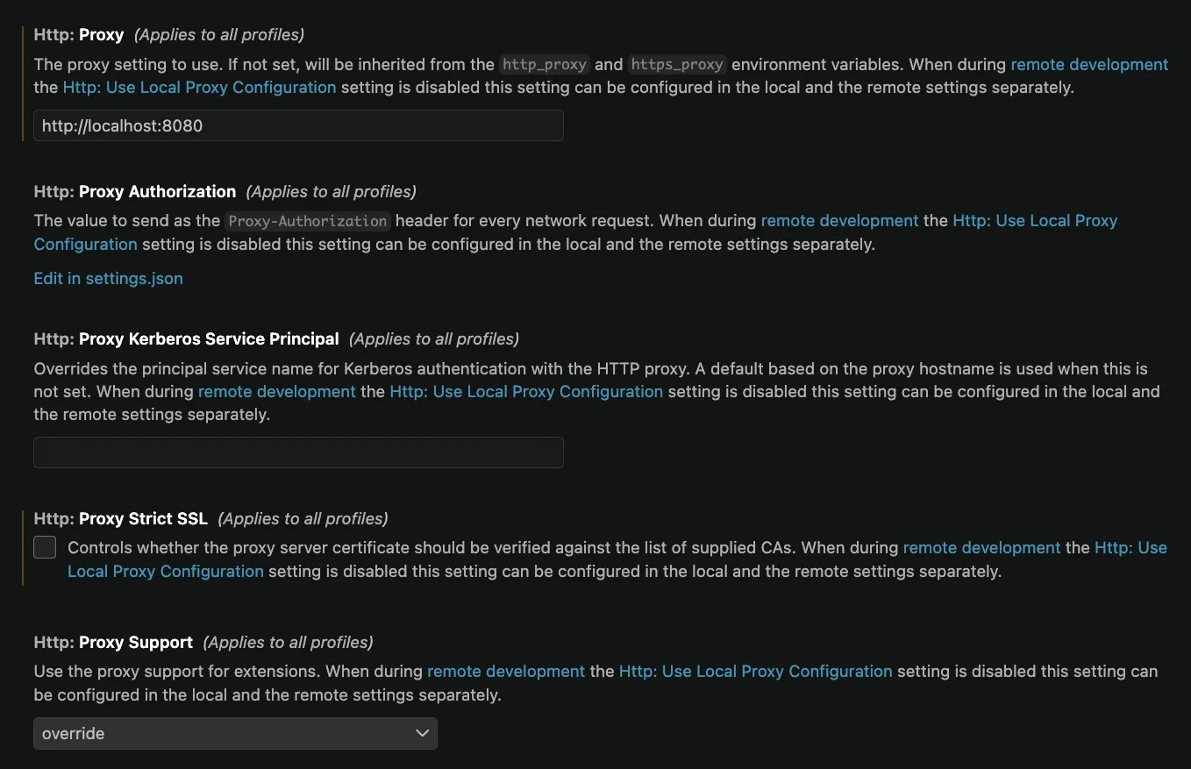Focus the empty Kerberos Service Principal field
The image size is (1191, 769).
[298, 452]
